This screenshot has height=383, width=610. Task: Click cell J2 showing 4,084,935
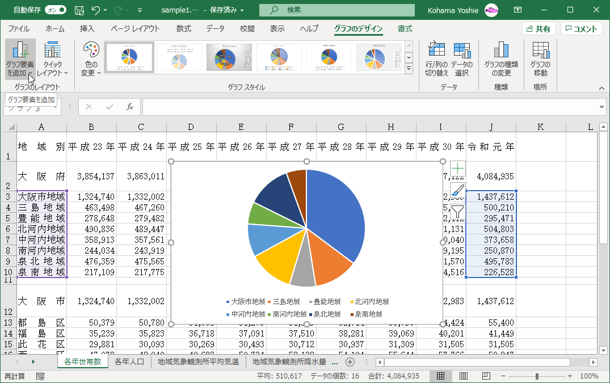[491, 176]
